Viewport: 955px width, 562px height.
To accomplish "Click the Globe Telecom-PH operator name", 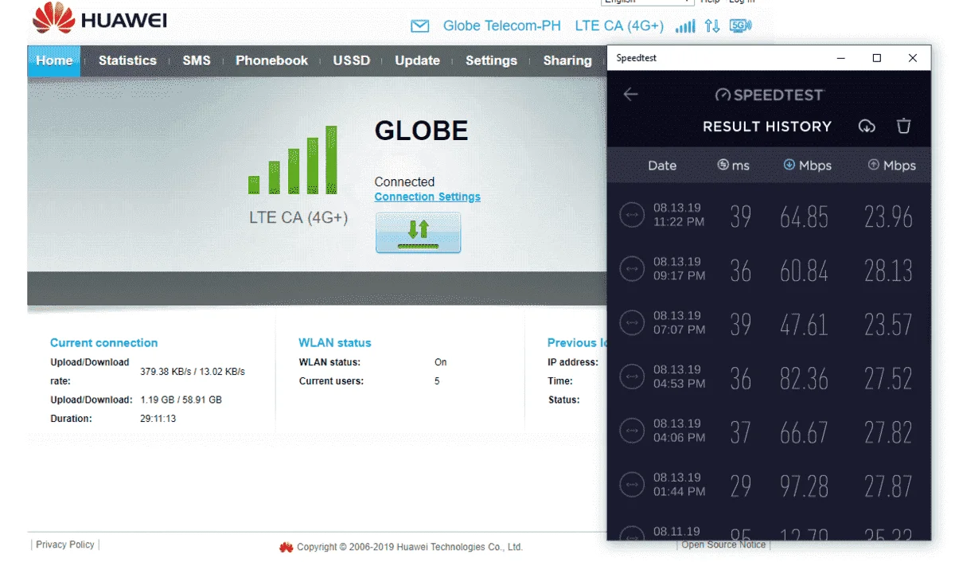I will click(502, 25).
